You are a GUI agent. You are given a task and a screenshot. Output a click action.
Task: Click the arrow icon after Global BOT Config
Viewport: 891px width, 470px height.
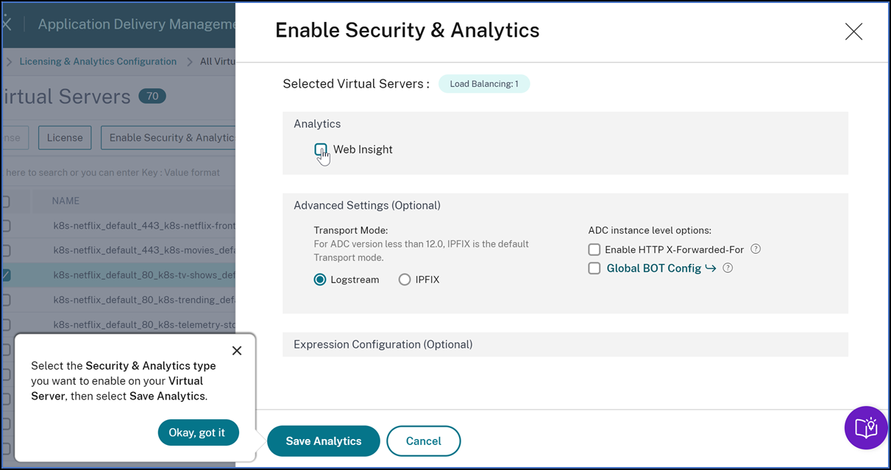click(x=711, y=268)
